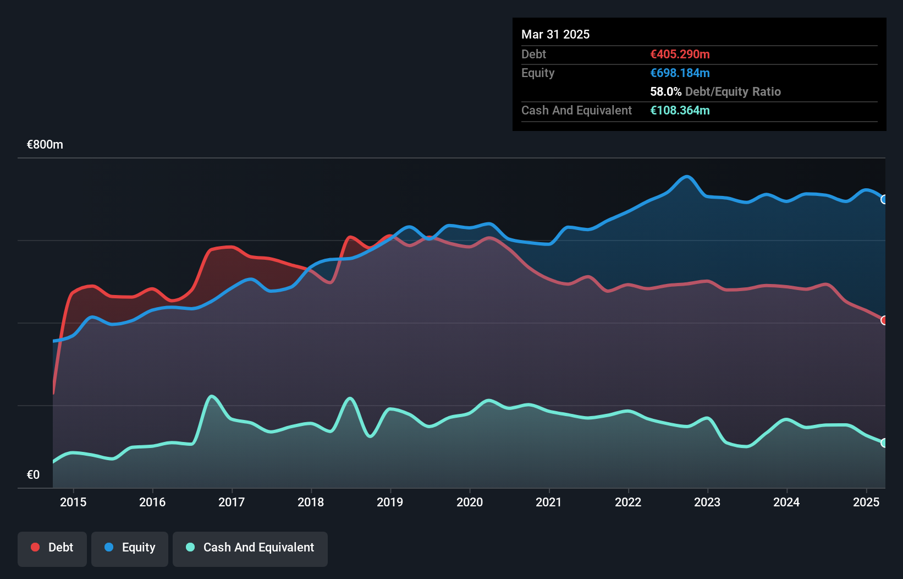Click the 2018 x-axis label

click(311, 502)
